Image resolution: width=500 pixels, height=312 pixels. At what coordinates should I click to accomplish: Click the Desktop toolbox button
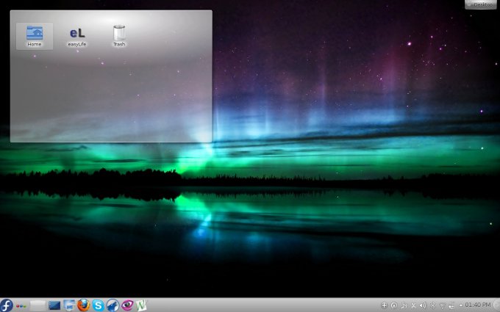tap(480, 4)
